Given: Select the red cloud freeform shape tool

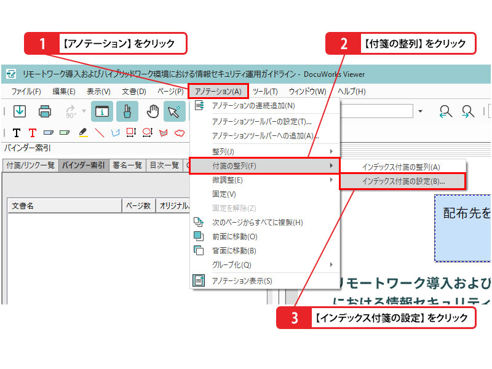Looking at the screenshot, I should pyautogui.click(x=180, y=133).
